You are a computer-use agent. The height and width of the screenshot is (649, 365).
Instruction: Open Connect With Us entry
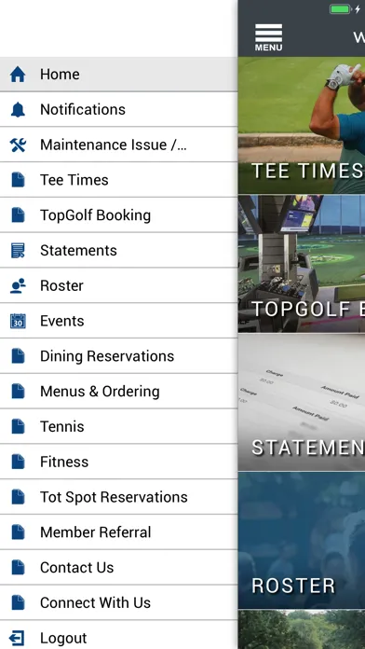(x=118, y=602)
